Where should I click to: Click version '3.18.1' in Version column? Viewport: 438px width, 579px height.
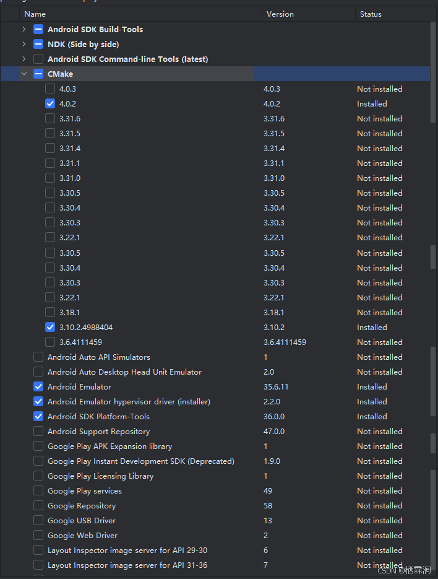(274, 312)
